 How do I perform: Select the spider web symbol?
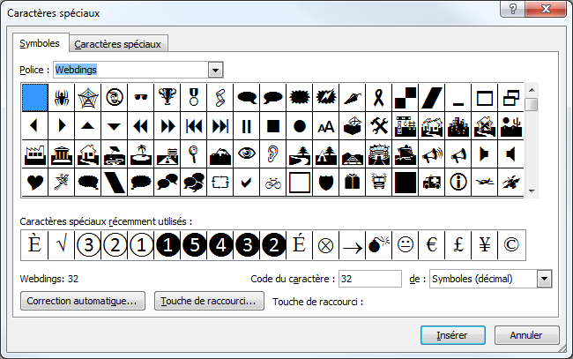pos(87,98)
